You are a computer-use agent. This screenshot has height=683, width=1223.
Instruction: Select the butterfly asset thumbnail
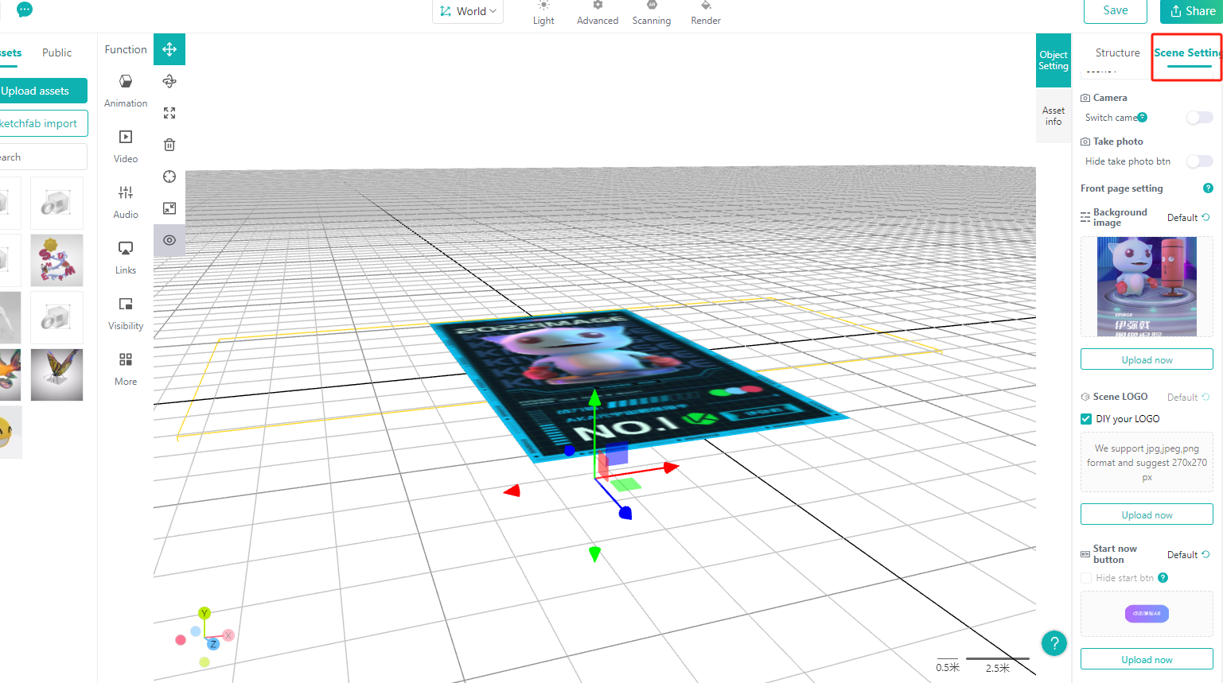[x=56, y=374]
